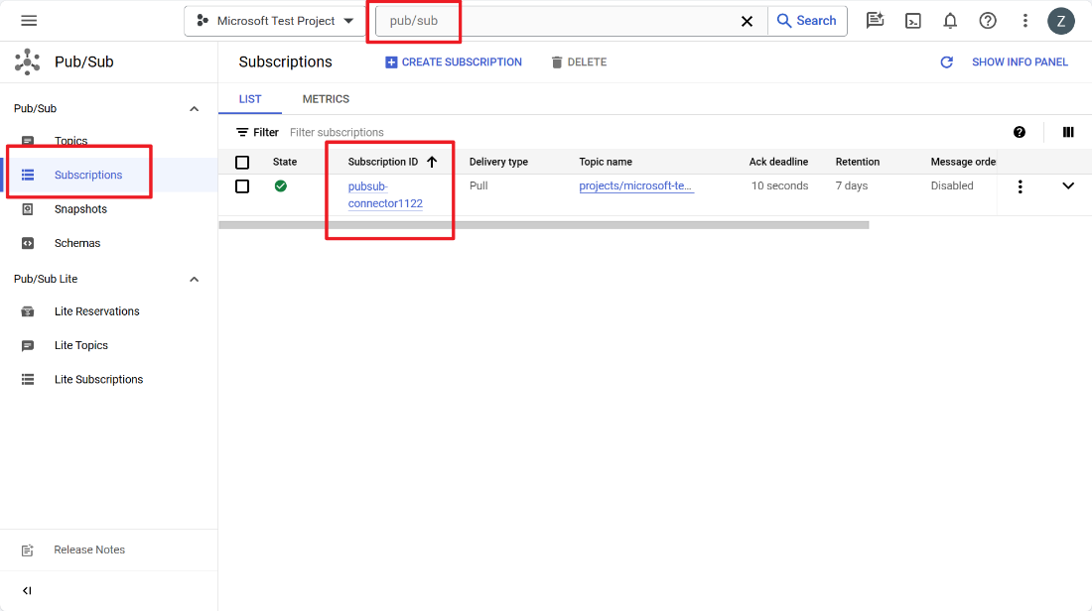Open the hamburger navigation menu
This screenshot has width=1092, height=611.
pyautogui.click(x=29, y=21)
